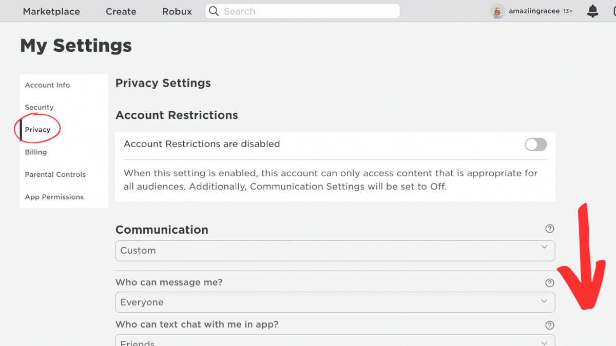The height and width of the screenshot is (346, 616).
Task: Open Parental Controls settings
Action: click(55, 175)
